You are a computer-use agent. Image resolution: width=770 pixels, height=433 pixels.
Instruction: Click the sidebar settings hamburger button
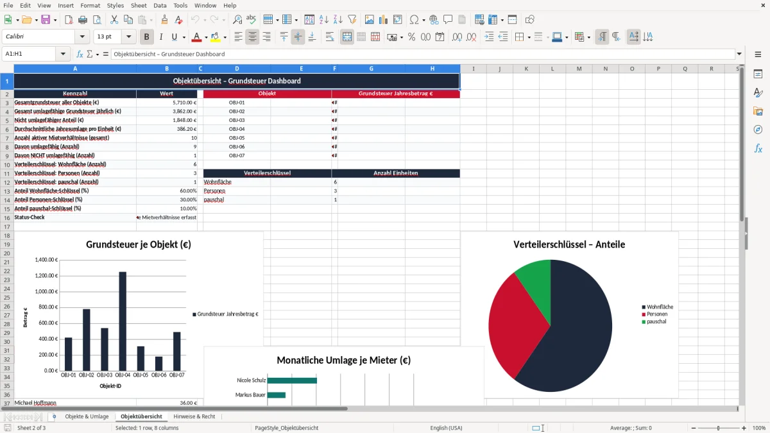pyautogui.click(x=758, y=55)
